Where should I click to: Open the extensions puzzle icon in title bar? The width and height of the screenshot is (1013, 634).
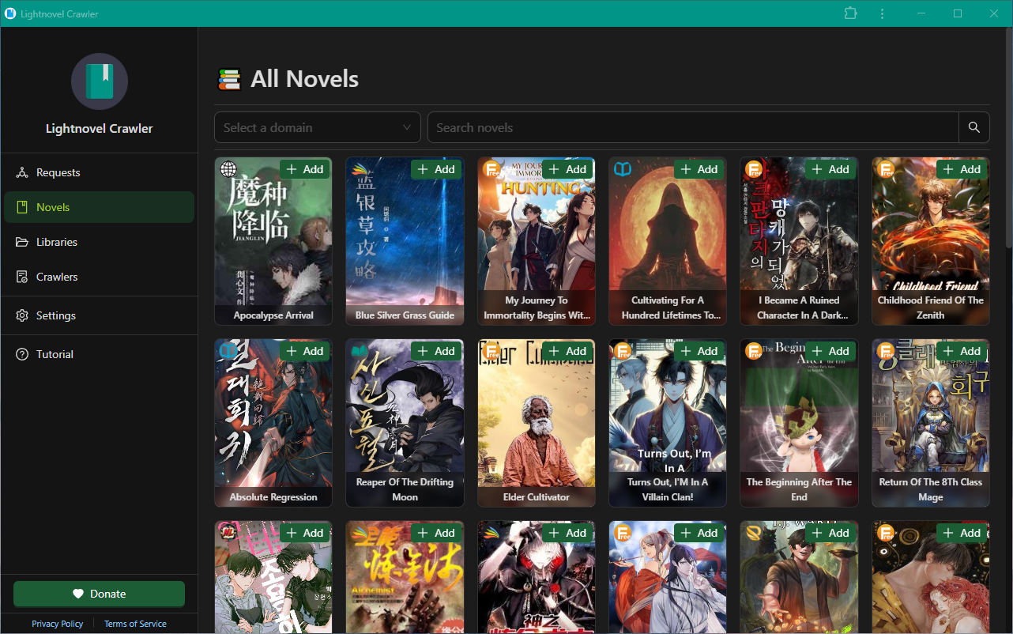click(x=850, y=13)
